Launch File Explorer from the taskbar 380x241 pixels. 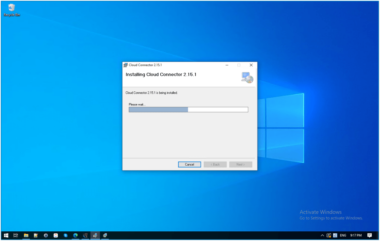click(26, 235)
